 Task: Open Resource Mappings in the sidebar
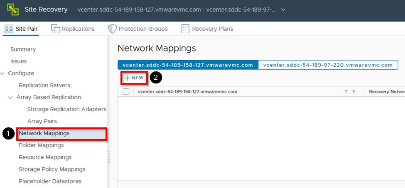(45, 157)
